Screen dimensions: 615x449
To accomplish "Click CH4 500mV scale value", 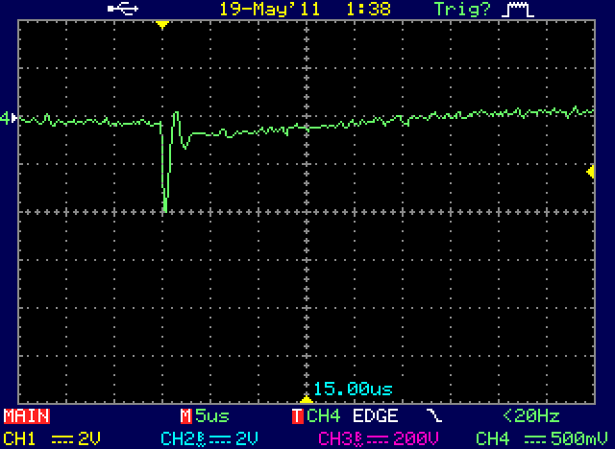I will point(579,438).
